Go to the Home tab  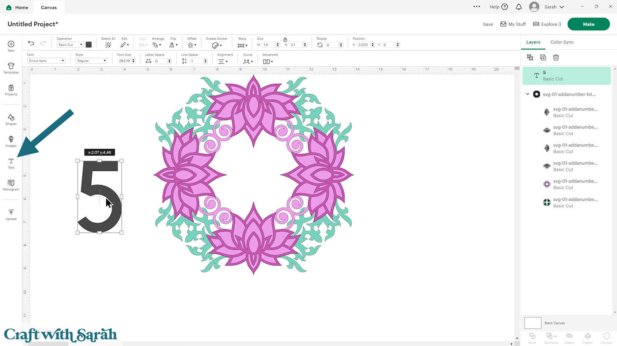click(17, 7)
